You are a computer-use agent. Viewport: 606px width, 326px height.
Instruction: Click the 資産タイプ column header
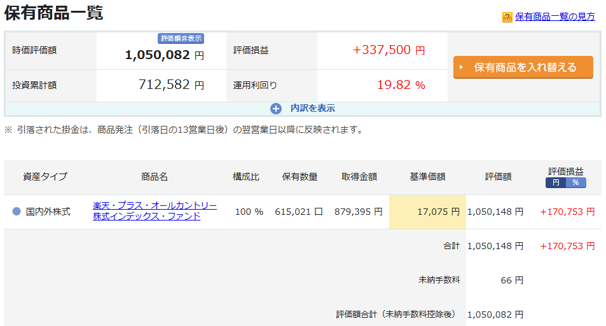coord(45,177)
